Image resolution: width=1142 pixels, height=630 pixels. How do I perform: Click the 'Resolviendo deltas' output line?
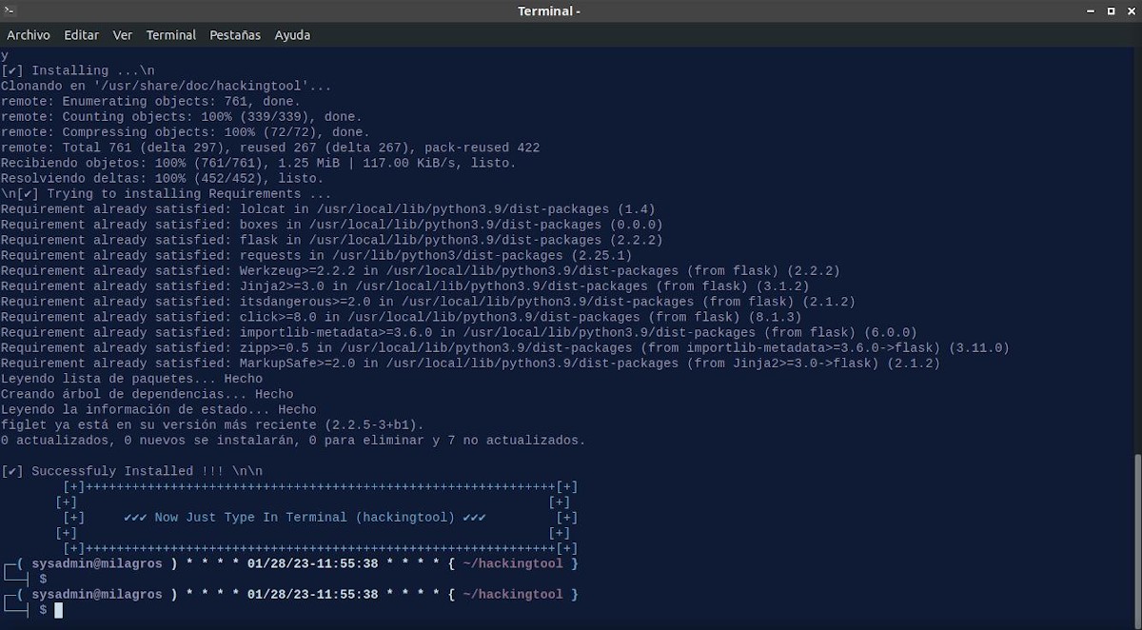(x=162, y=178)
